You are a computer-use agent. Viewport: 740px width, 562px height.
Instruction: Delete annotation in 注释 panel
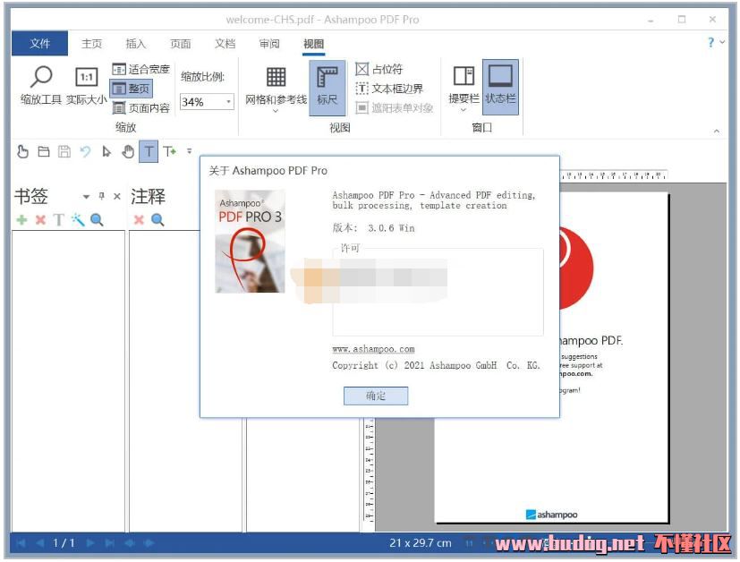[x=139, y=219]
